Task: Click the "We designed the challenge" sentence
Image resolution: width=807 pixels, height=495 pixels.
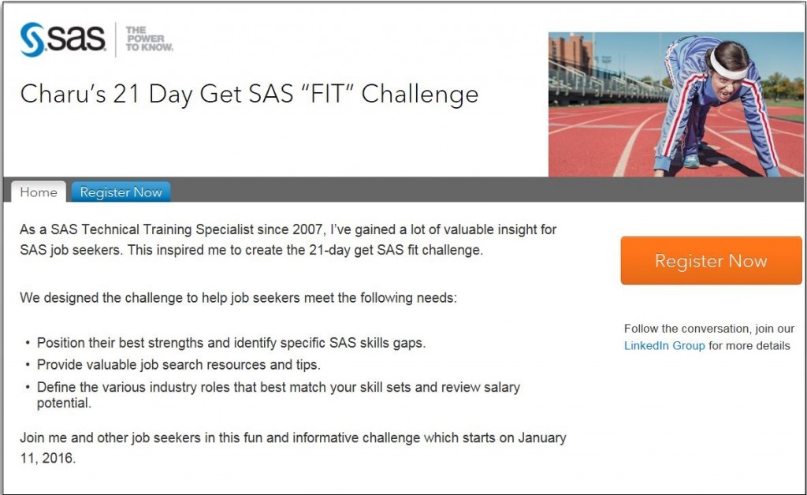Action: (x=238, y=298)
